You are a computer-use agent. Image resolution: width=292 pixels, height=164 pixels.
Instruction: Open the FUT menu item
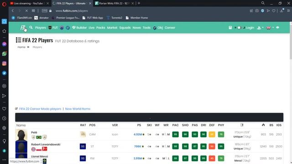click(53, 28)
